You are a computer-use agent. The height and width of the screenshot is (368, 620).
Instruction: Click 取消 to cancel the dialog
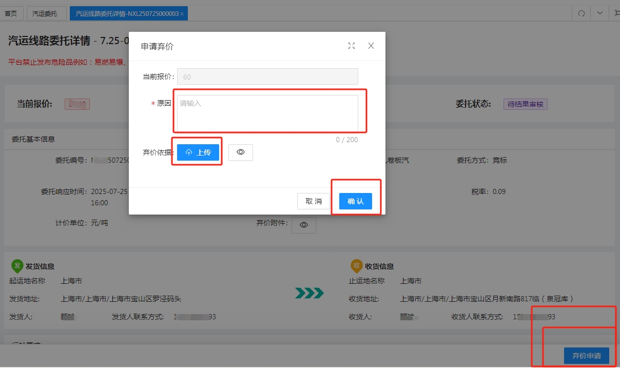(314, 201)
